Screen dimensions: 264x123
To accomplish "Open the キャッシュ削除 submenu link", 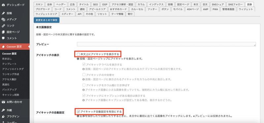I will 11,95.
